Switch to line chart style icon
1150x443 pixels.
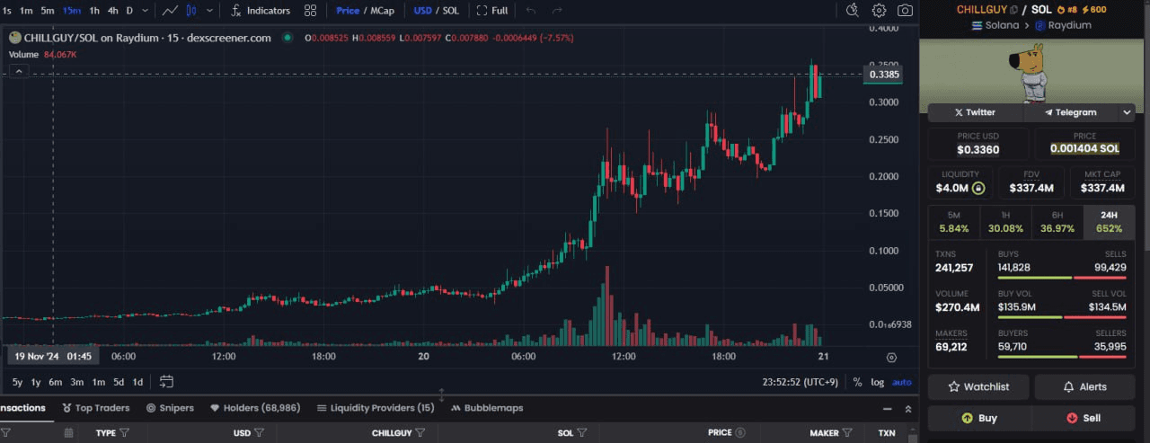[x=170, y=11]
